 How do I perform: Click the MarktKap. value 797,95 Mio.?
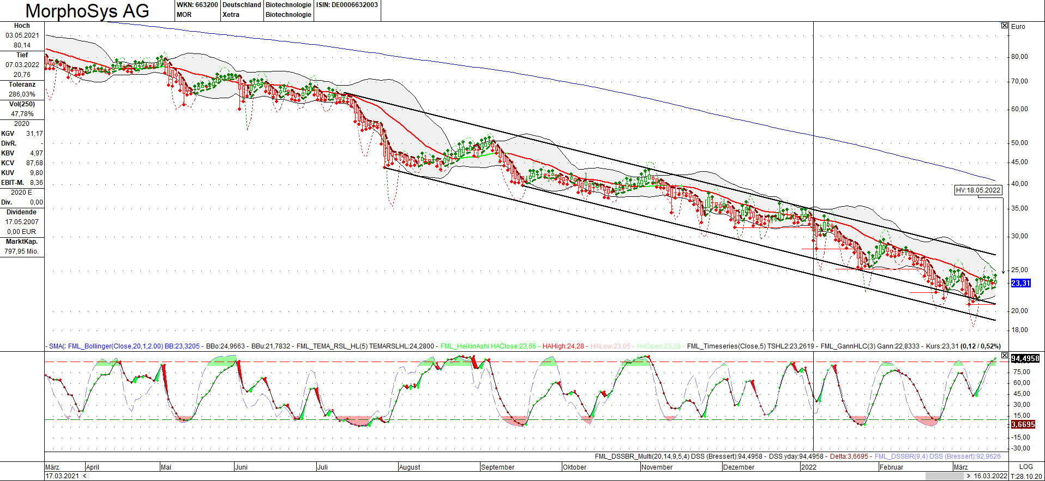[22, 251]
